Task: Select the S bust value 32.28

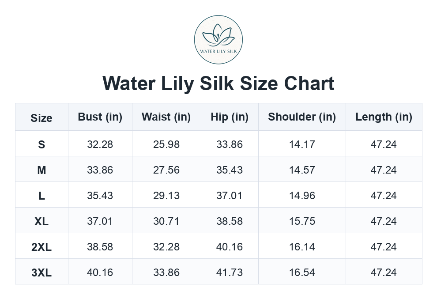Action: pyautogui.click(x=100, y=144)
